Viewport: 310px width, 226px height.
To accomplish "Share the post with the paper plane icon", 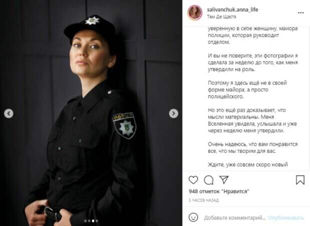I will [x=224, y=179].
